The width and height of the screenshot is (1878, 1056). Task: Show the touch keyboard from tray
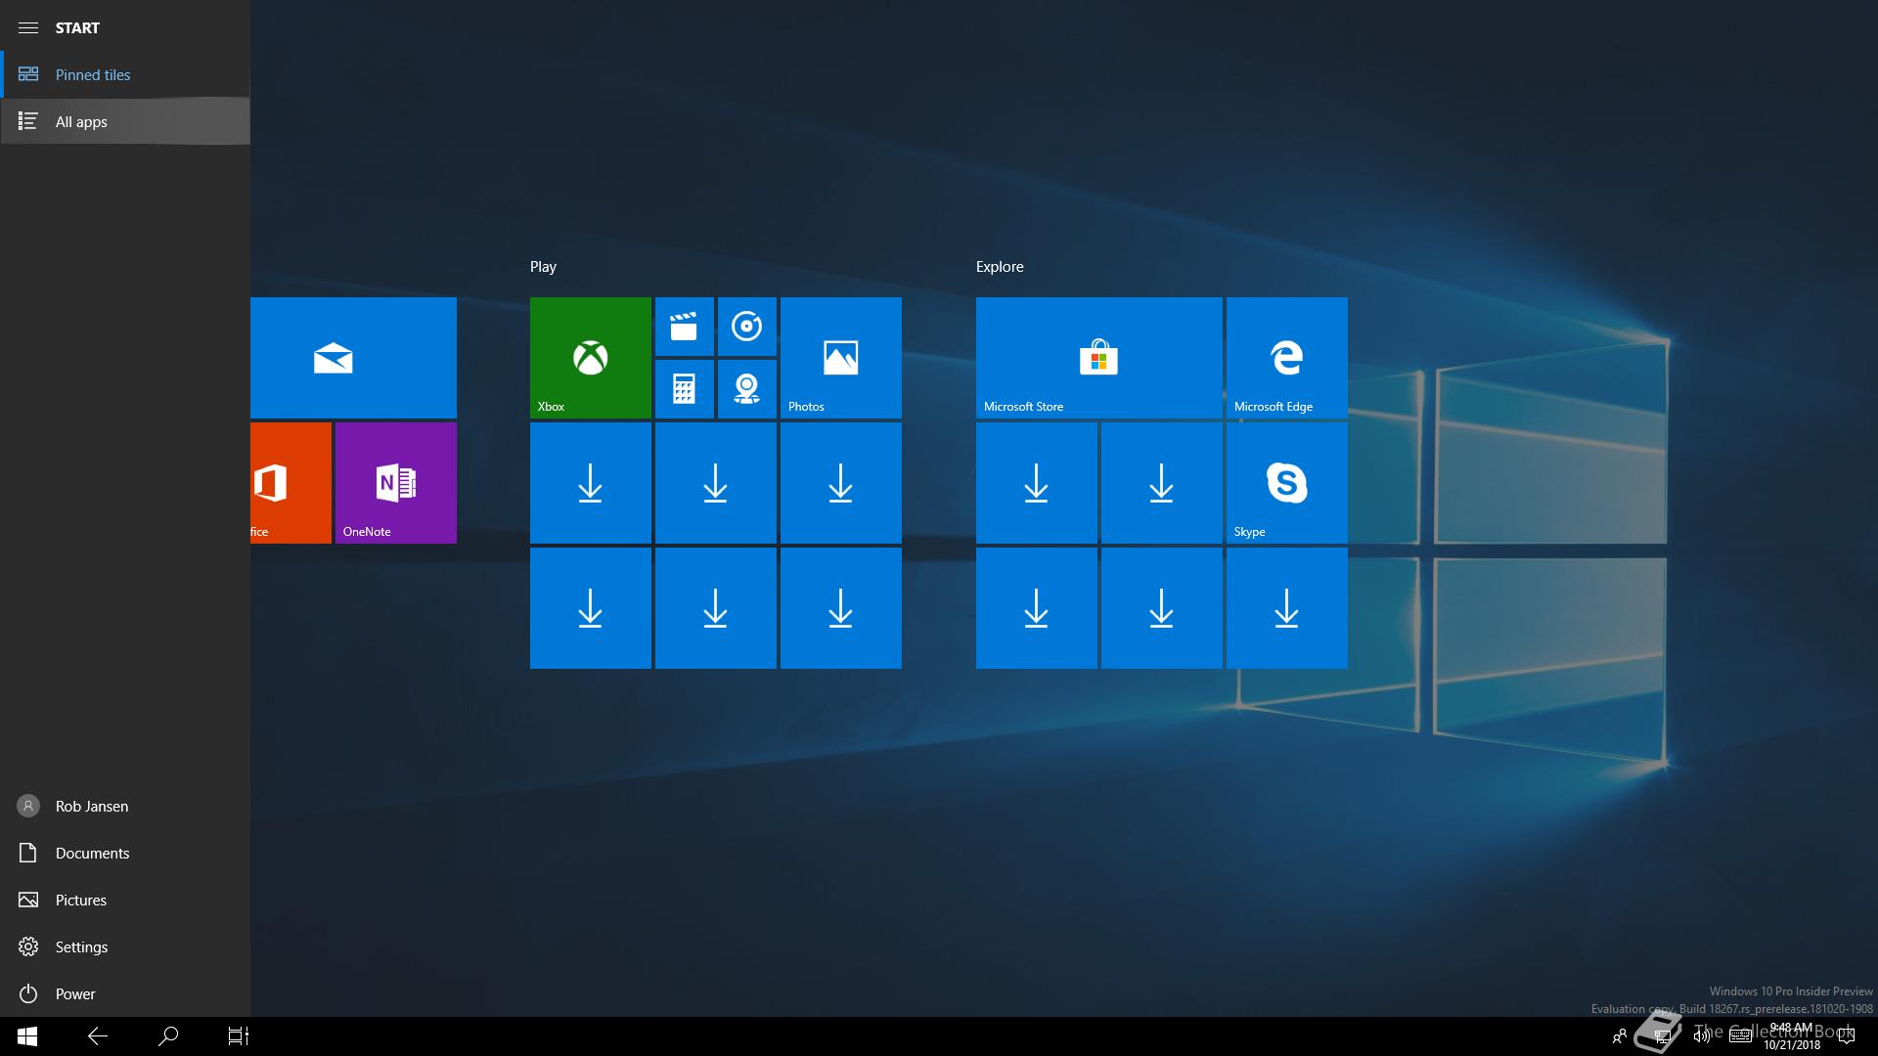point(1741,1036)
